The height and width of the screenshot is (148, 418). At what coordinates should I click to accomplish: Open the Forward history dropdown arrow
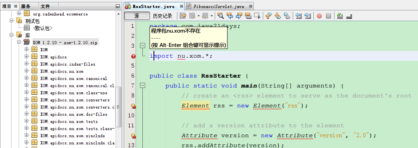[212, 16]
